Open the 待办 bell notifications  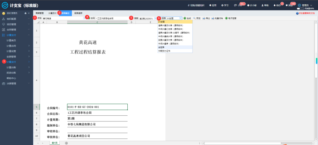click(275, 6)
